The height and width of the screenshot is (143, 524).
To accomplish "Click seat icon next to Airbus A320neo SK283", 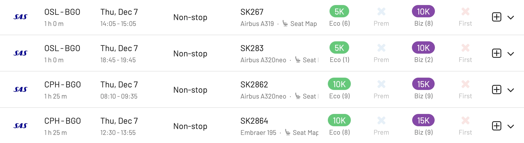I will 298,60.
